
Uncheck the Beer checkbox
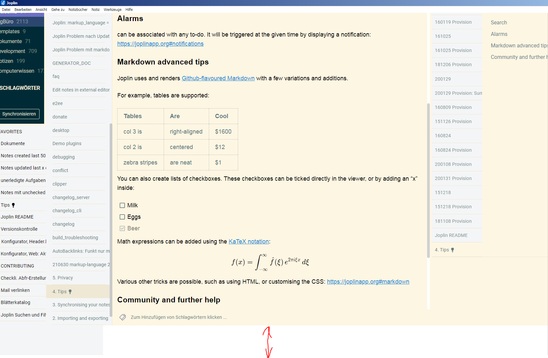(x=122, y=228)
